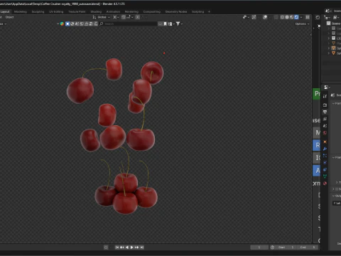Open the View Layer properties tab icon

325,119
